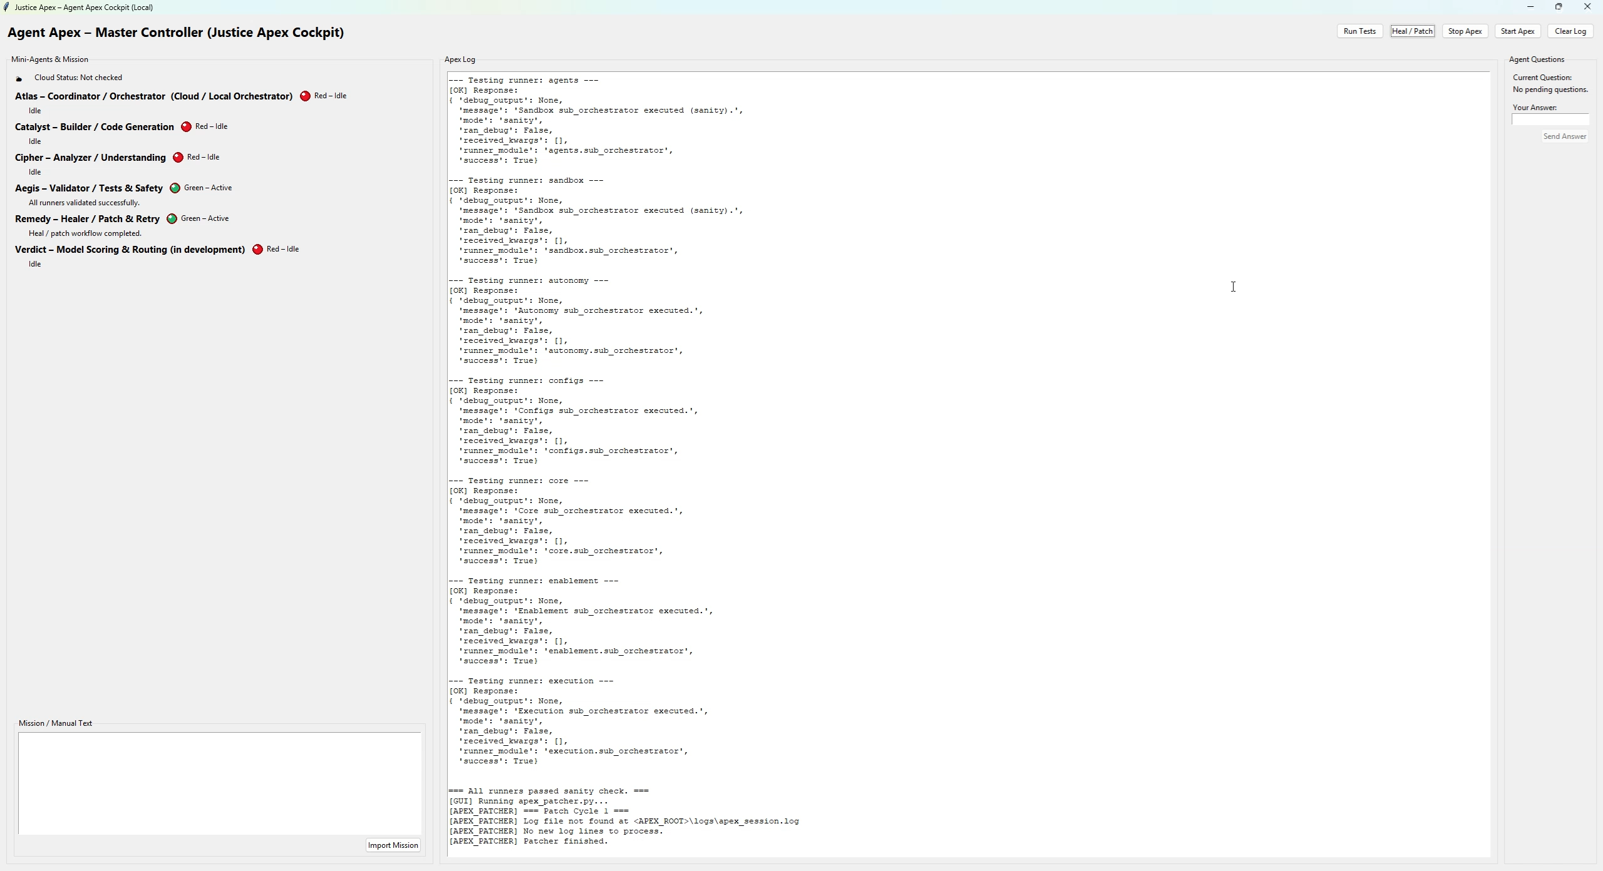The height and width of the screenshot is (871, 1603).
Task: Click Catalyst red status indicator light
Action: coord(185,126)
